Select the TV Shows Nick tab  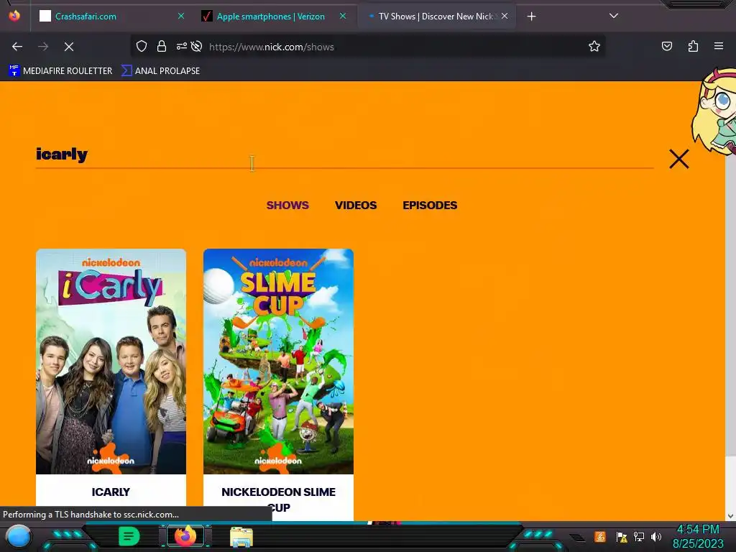pos(436,17)
